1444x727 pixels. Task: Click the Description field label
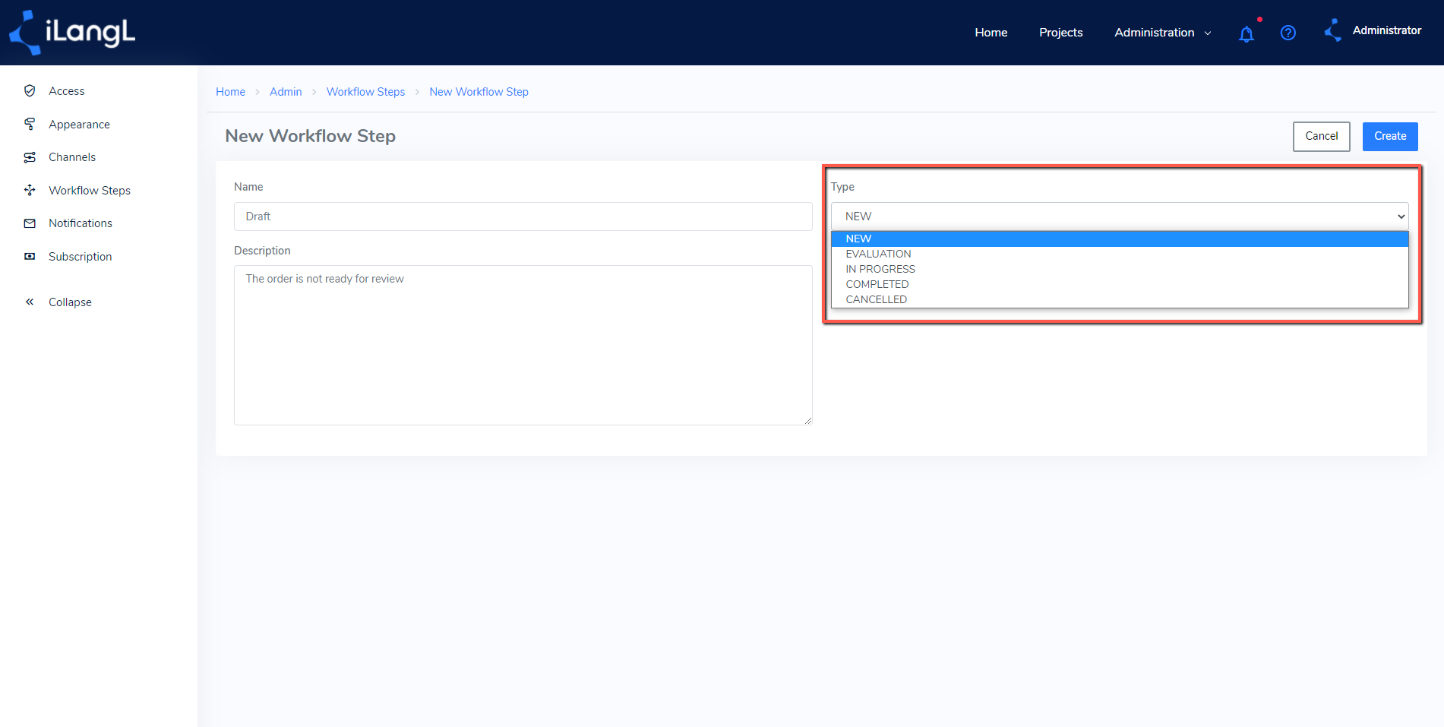[x=262, y=251]
